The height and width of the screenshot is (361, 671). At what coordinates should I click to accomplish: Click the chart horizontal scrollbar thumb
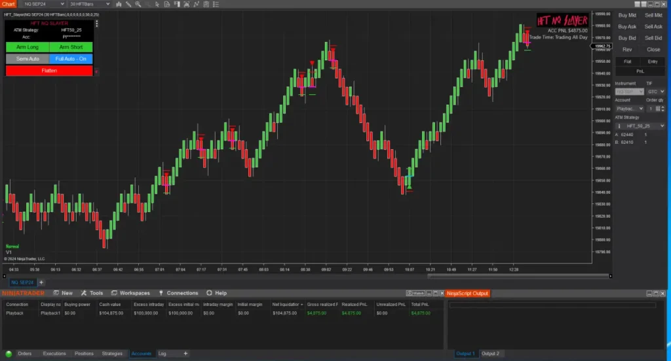518,276
